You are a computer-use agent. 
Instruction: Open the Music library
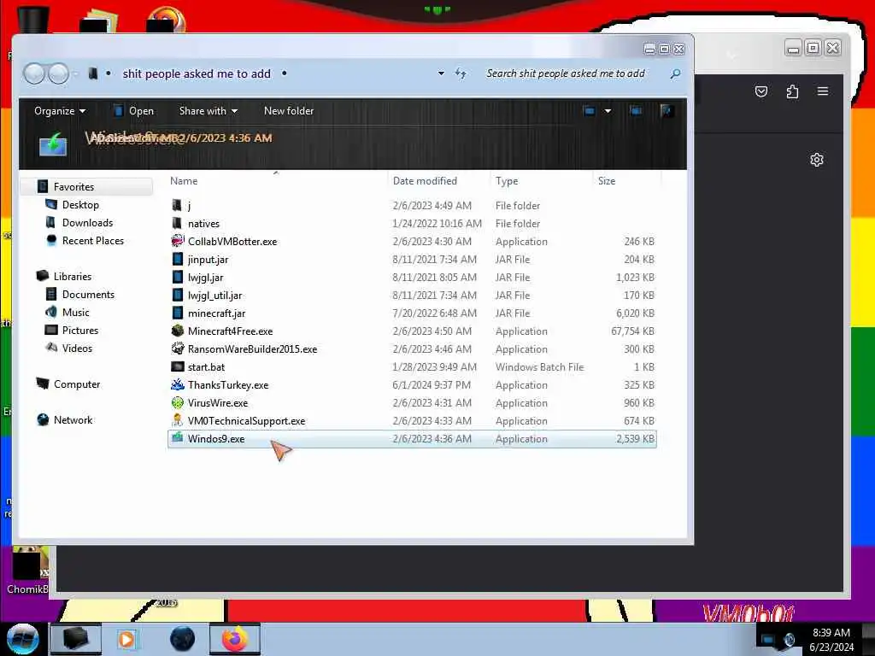76,312
